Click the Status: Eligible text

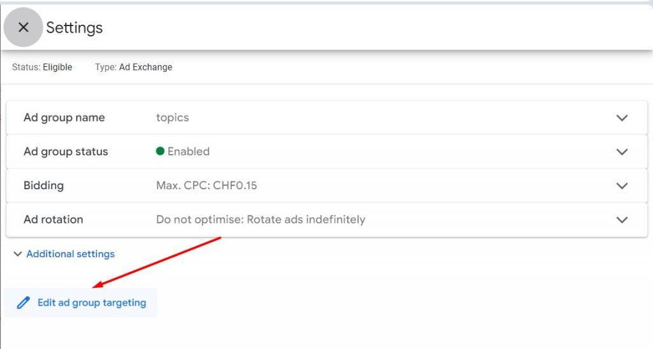(42, 67)
